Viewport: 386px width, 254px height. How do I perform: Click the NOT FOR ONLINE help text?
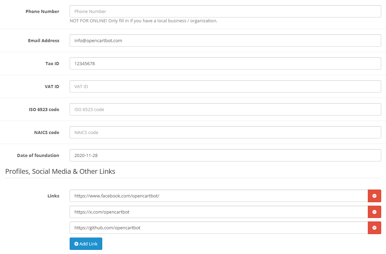coord(143,21)
